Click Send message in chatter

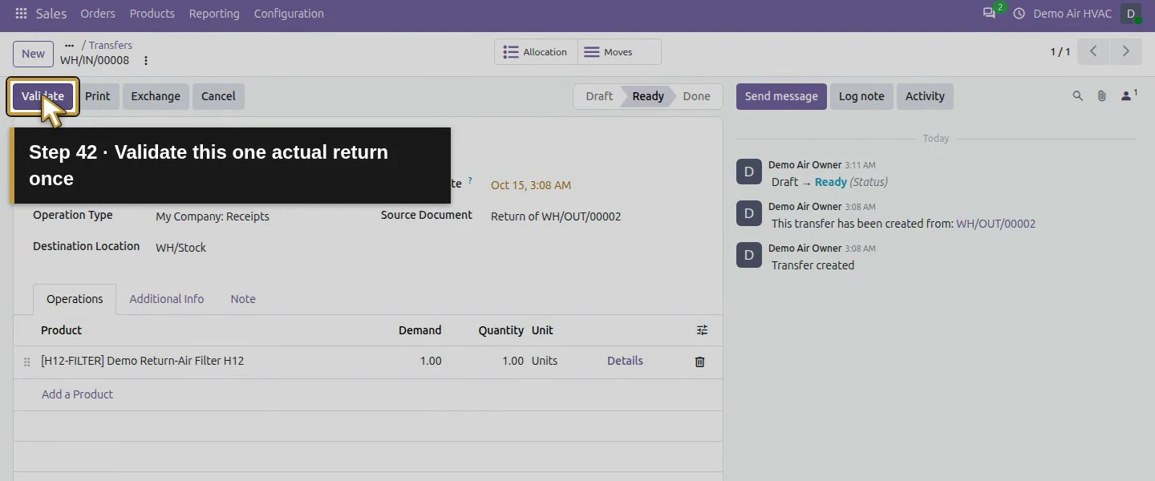click(781, 96)
